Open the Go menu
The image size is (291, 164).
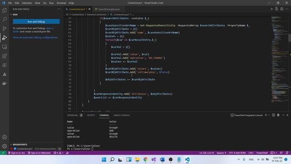pyautogui.click(x=45, y=3)
